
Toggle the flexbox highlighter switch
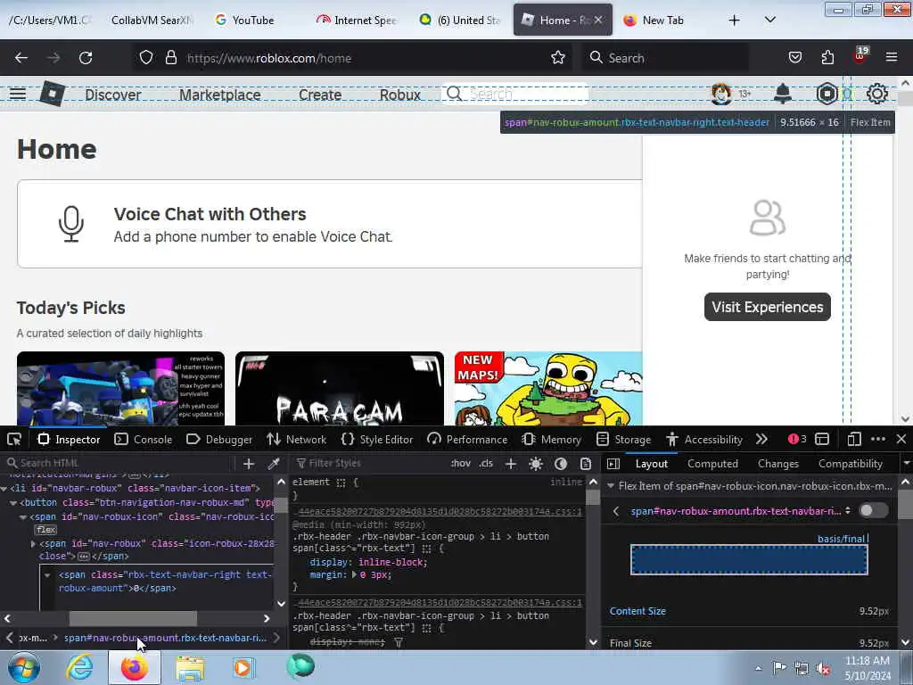(x=874, y=511)
